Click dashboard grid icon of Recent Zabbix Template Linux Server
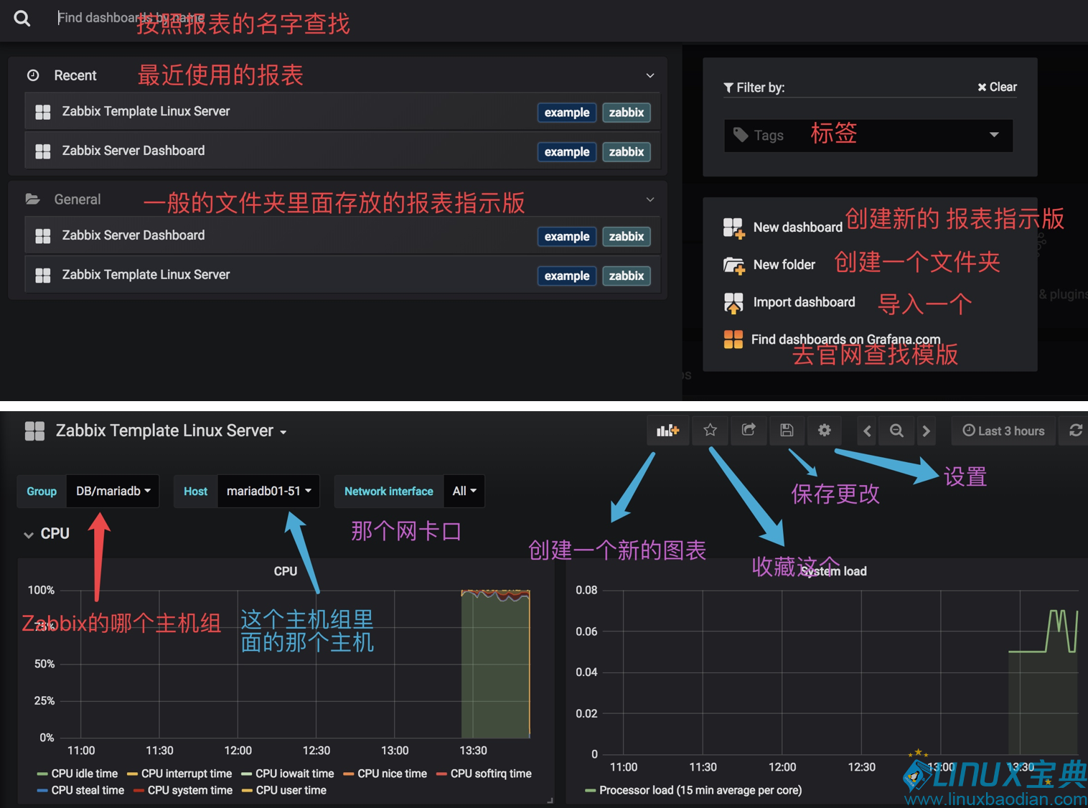 [43, 112]
